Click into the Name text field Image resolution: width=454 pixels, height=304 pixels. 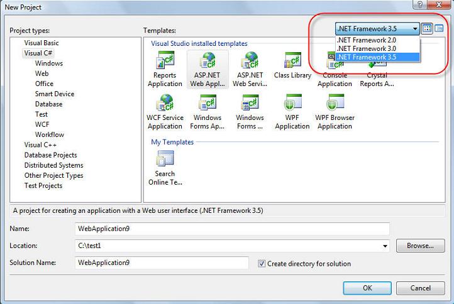pyautogui.click(x=232, y=229)
